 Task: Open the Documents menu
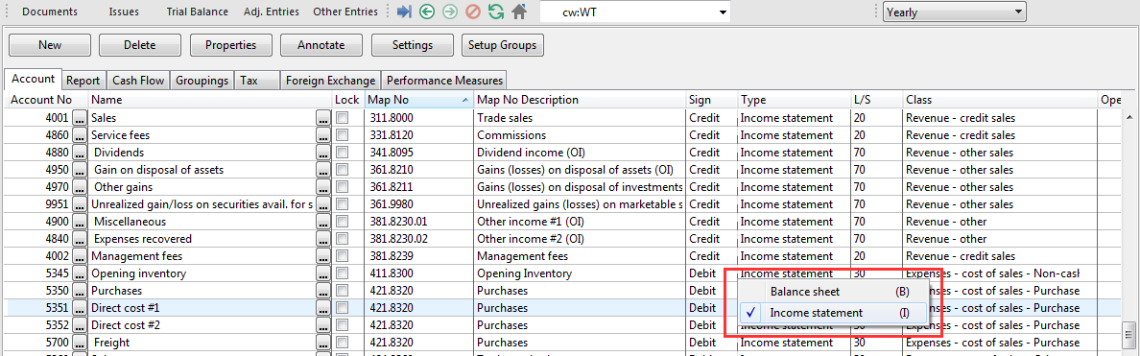(x=50, y=12)
